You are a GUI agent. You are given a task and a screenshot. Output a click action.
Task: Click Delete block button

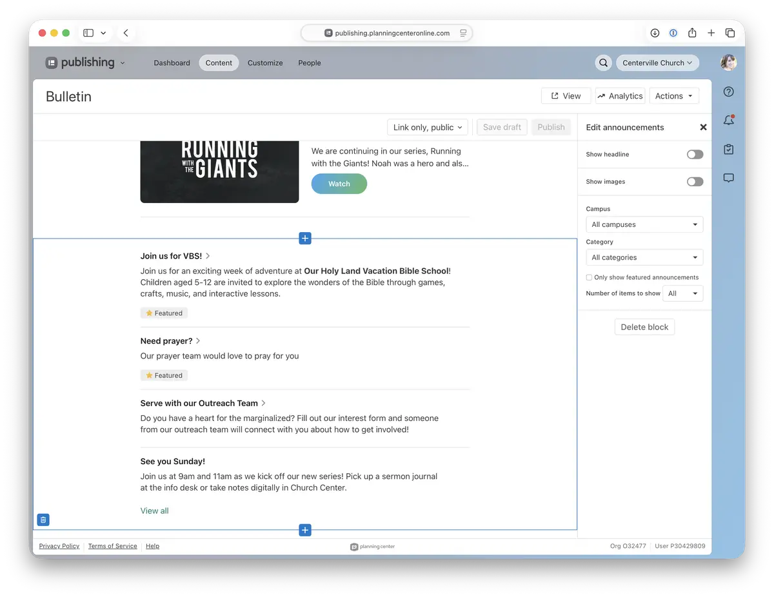(644, 327)
